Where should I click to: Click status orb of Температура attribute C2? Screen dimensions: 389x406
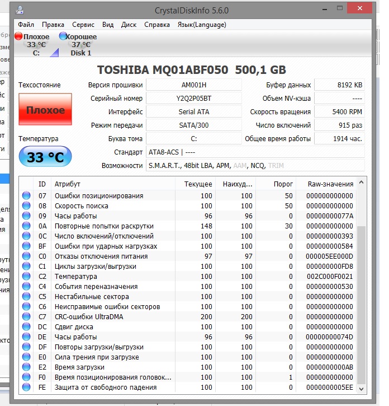[26, 277]
